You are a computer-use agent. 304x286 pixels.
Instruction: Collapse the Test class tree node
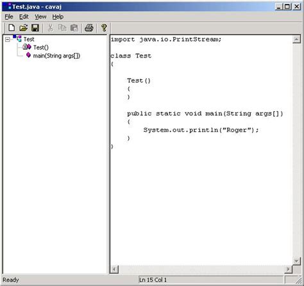coord(8,39)
